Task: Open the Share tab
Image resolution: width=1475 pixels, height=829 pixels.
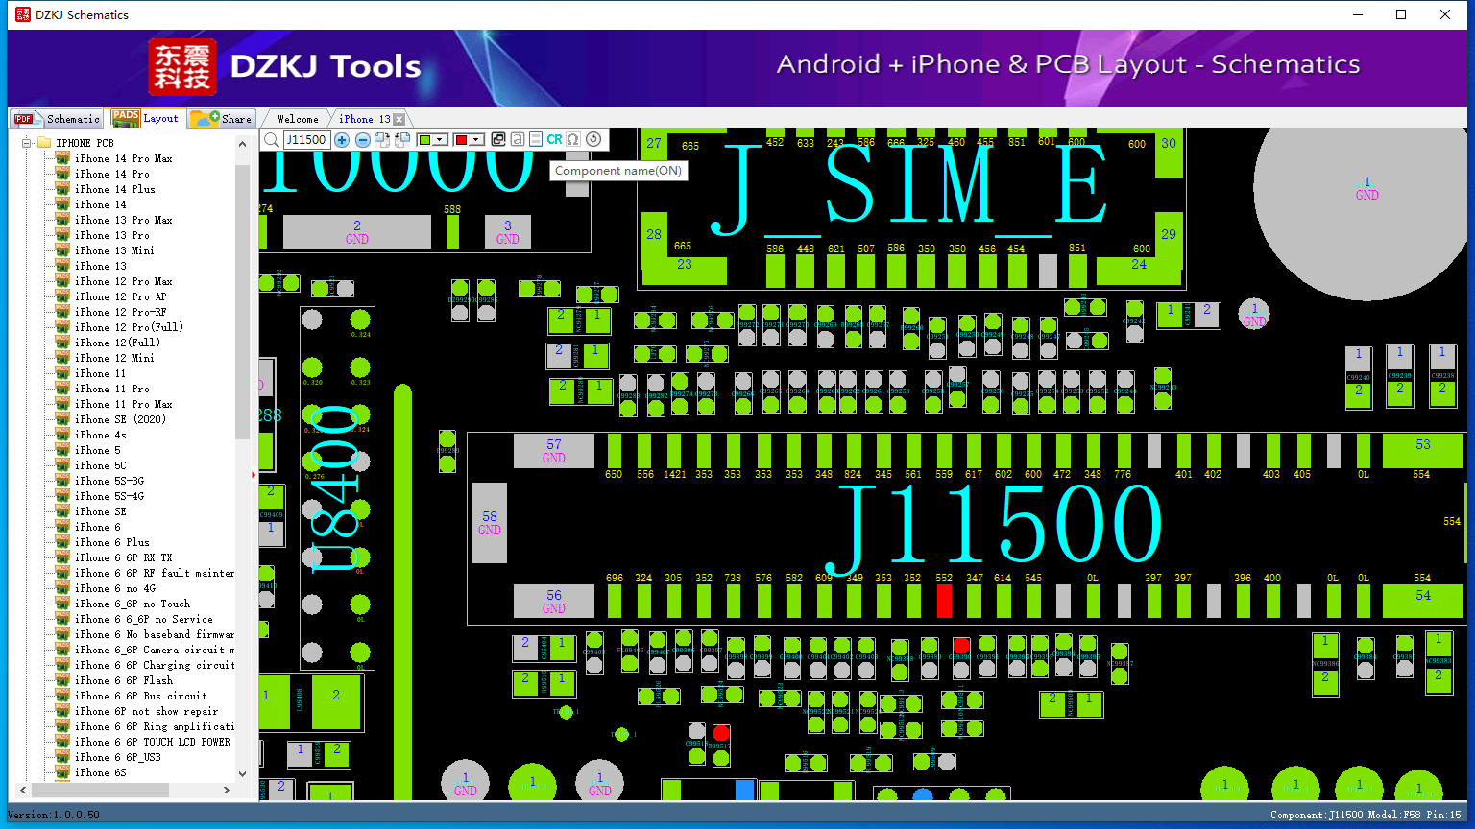Action: coord(222,119)
